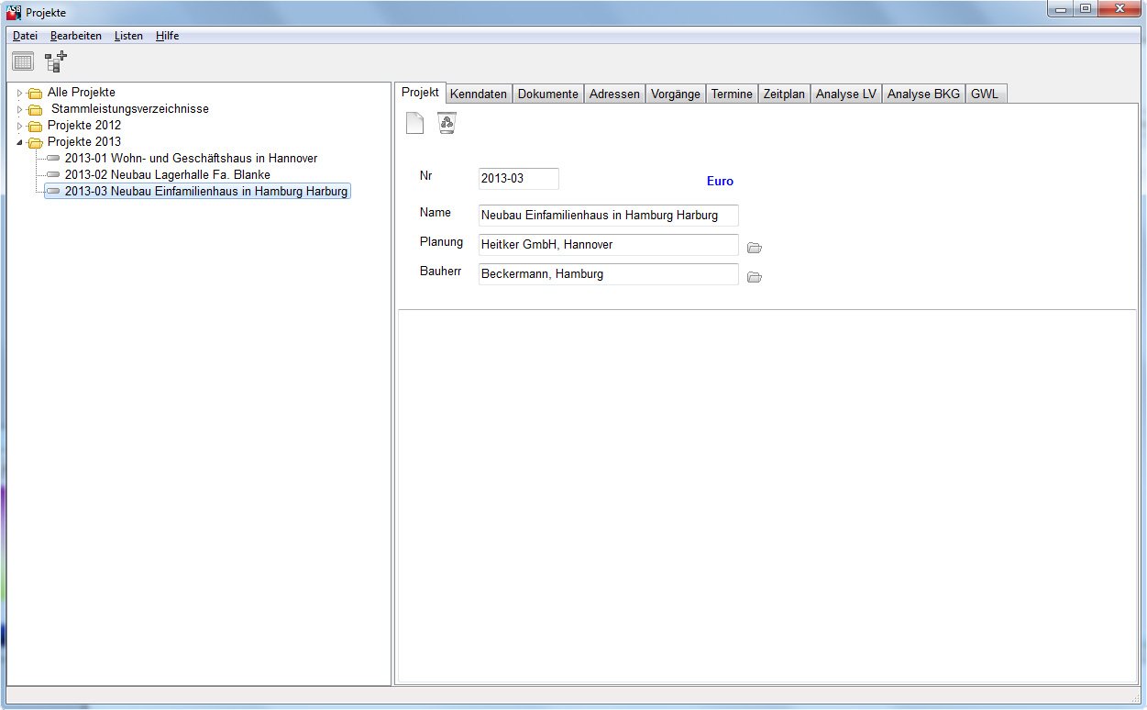Switch to the GWL tab
Screen dimensions: 1147x710
click(985, 94)
